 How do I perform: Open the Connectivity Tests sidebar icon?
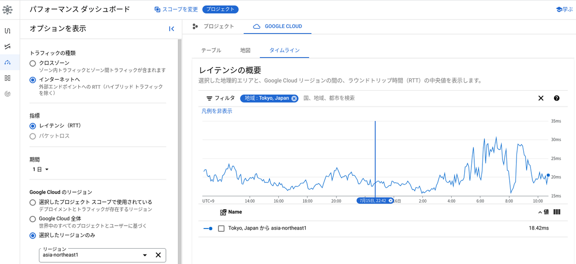[x=8, y=47]
